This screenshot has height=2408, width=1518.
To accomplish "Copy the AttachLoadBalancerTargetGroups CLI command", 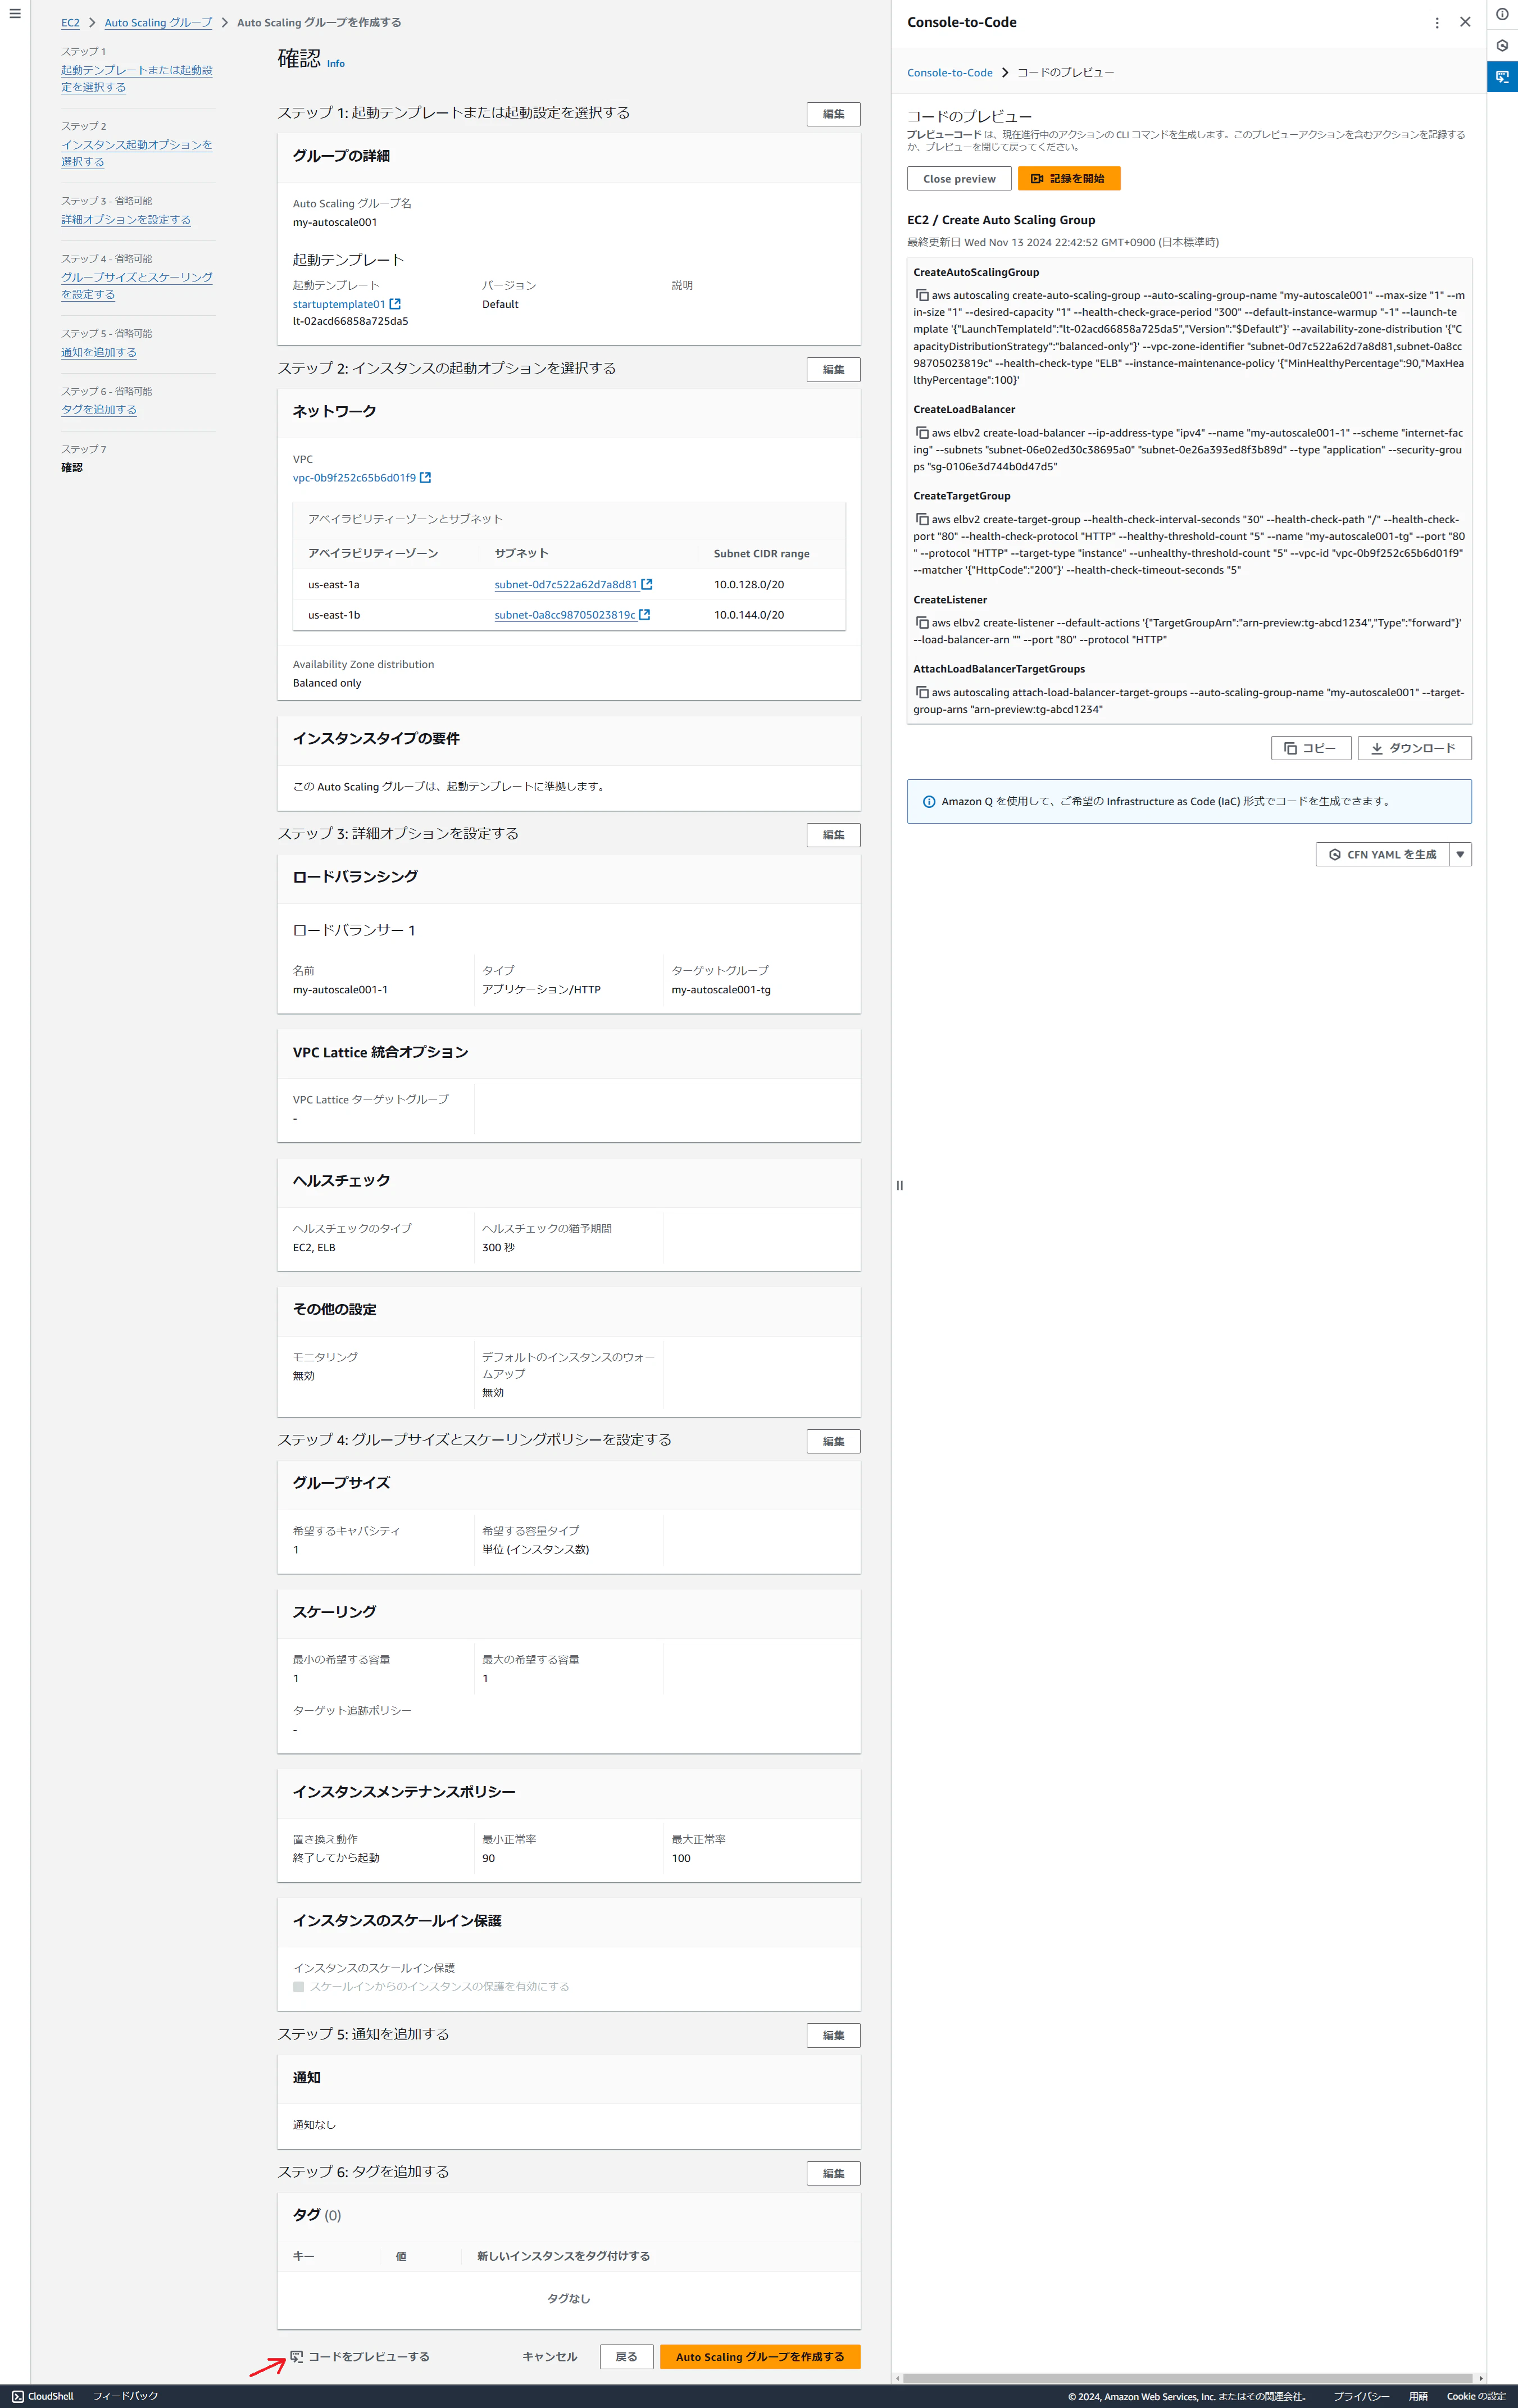I will click(922, 692).
